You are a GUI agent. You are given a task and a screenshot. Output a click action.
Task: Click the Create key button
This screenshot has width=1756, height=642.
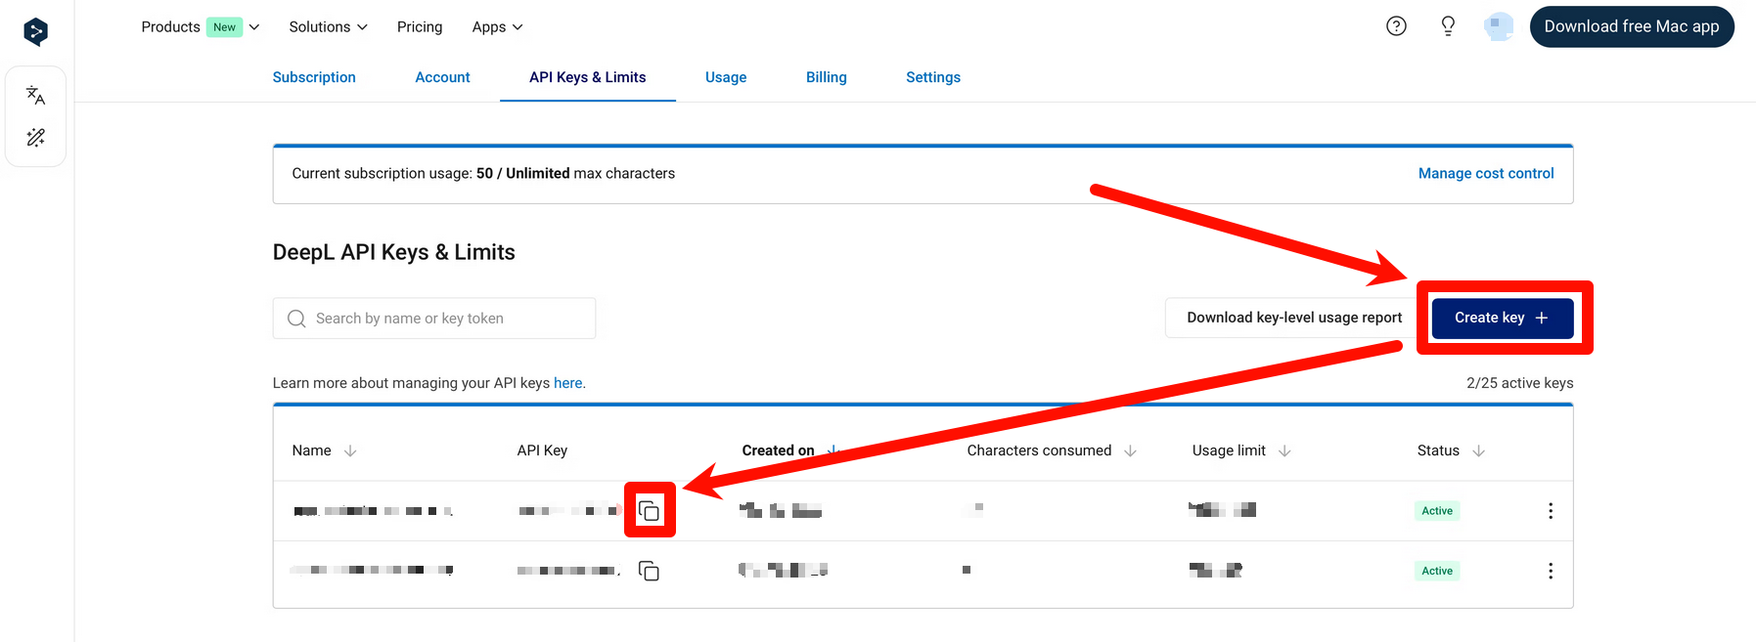coord(1502,318)
